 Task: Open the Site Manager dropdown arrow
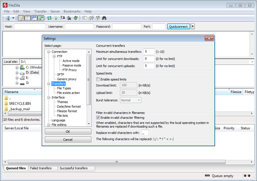click(13, 18)
